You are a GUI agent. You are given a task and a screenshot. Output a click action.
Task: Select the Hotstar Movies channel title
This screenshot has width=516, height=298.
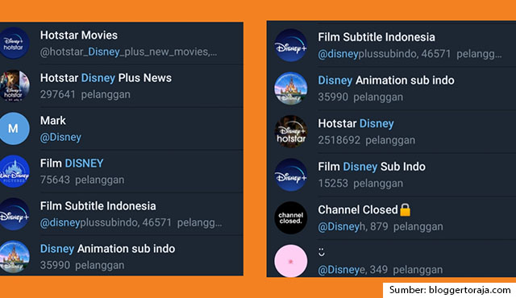coord(79,35)
